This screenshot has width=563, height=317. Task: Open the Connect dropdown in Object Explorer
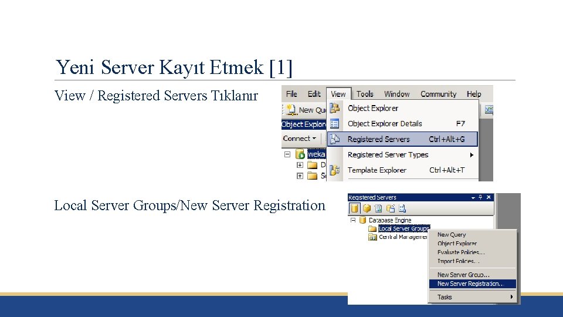(x=300, y=139)
